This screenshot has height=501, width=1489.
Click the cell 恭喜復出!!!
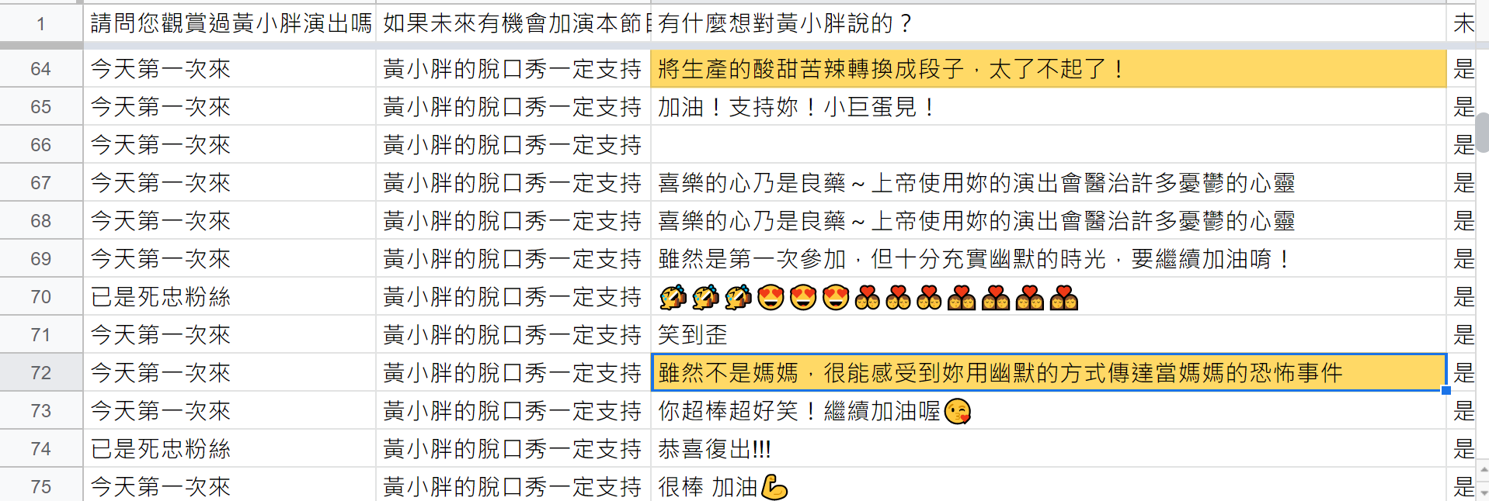pos(1049,449)
